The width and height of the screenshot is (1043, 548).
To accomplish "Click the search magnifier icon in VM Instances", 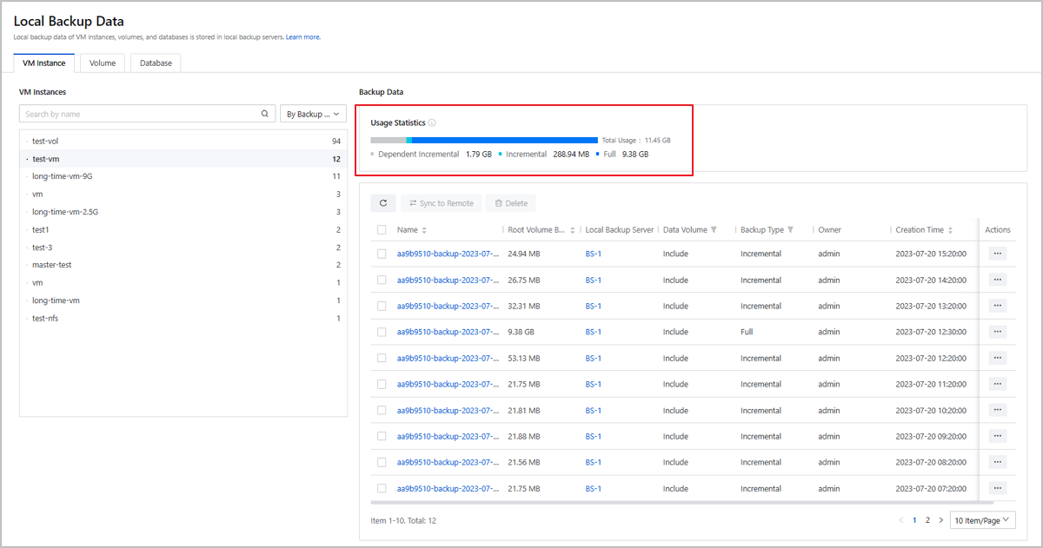I will coord(265,114).
